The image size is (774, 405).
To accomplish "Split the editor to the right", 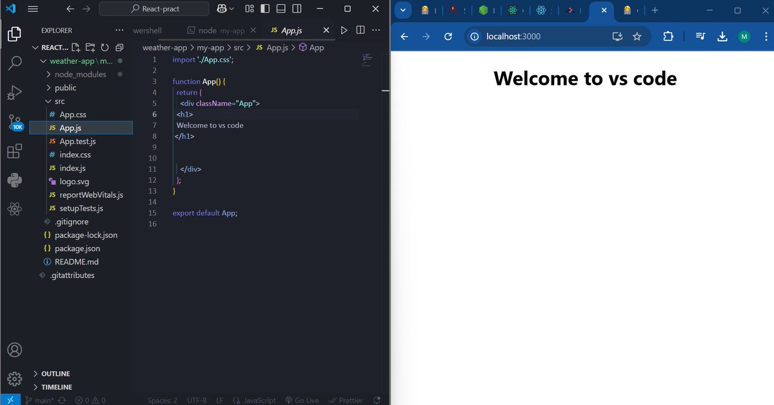I will point(360,30).
